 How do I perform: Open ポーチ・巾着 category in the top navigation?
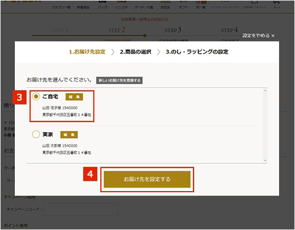pyautogui.click(x=143, y=7)
